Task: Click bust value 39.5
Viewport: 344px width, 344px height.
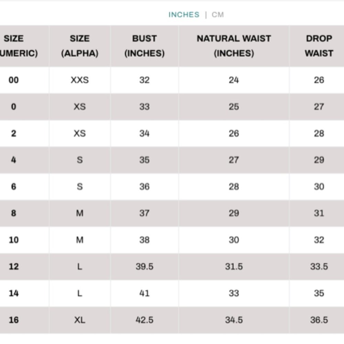Action: (144, 267)
